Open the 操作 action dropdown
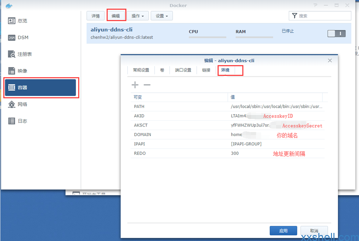The image size is (359, 241). 137,16
